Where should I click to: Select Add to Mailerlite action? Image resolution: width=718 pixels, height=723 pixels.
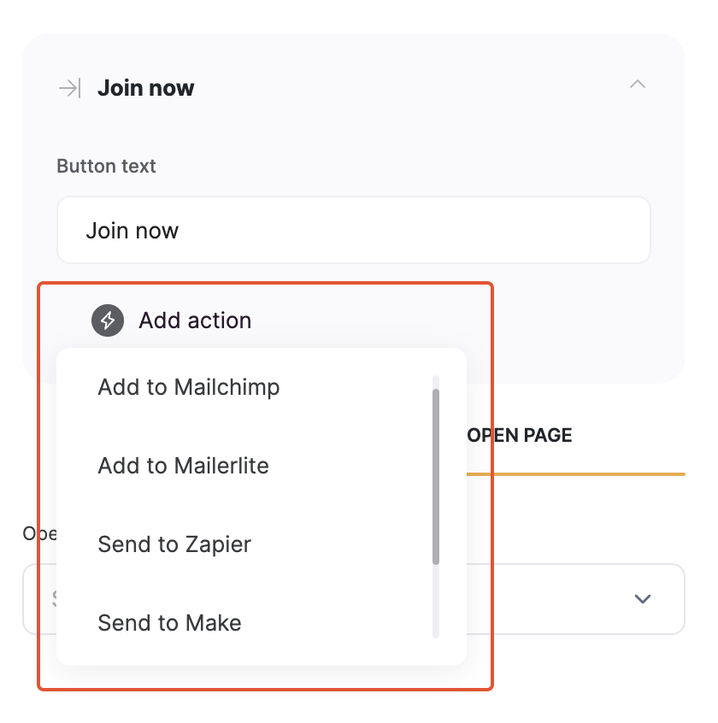[183, 466]
